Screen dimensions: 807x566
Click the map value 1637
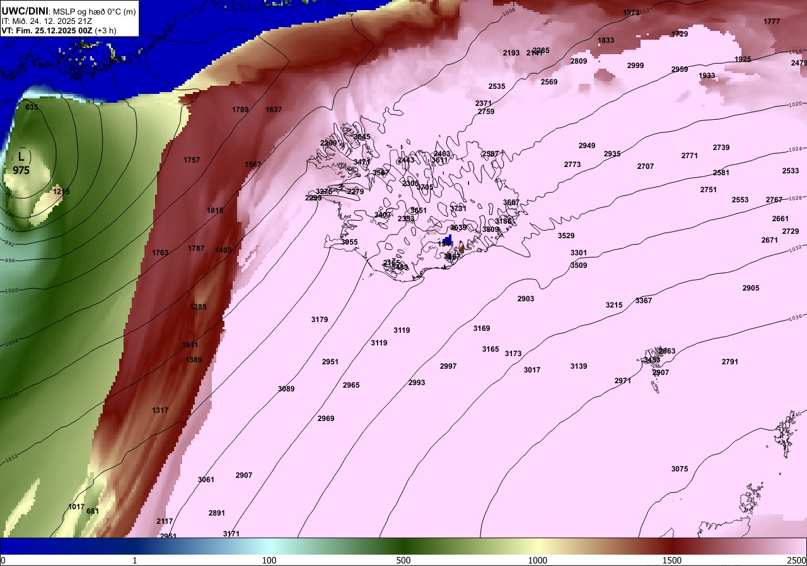click(274, 110)
